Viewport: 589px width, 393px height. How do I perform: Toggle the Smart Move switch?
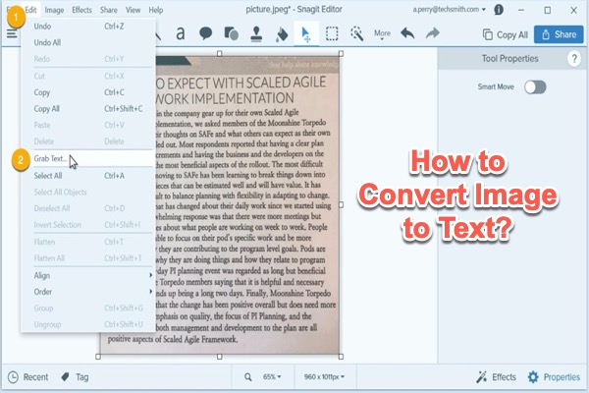(535, 86)
